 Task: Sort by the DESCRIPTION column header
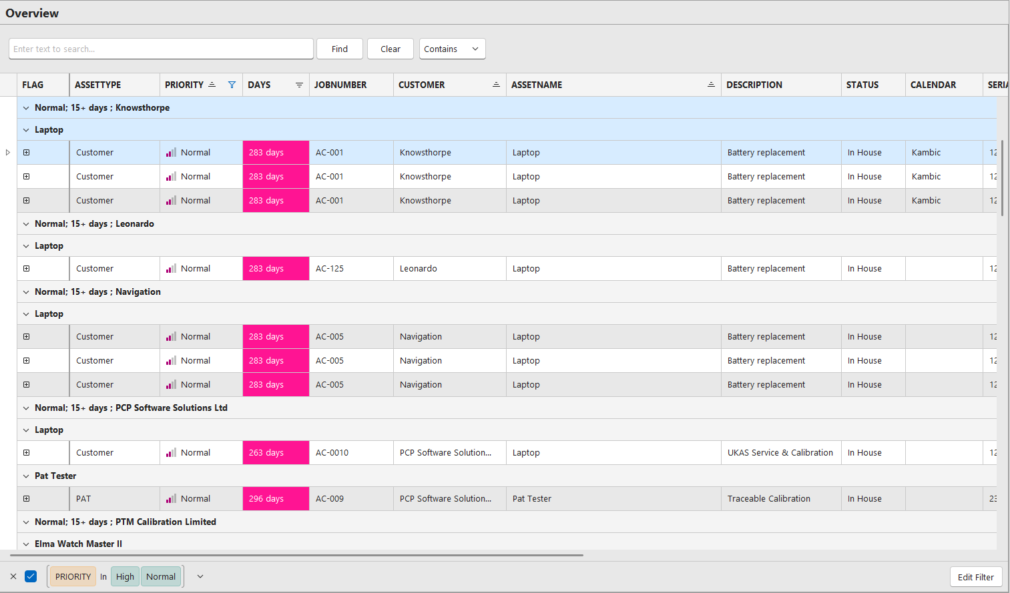click(x=781, y=85)
